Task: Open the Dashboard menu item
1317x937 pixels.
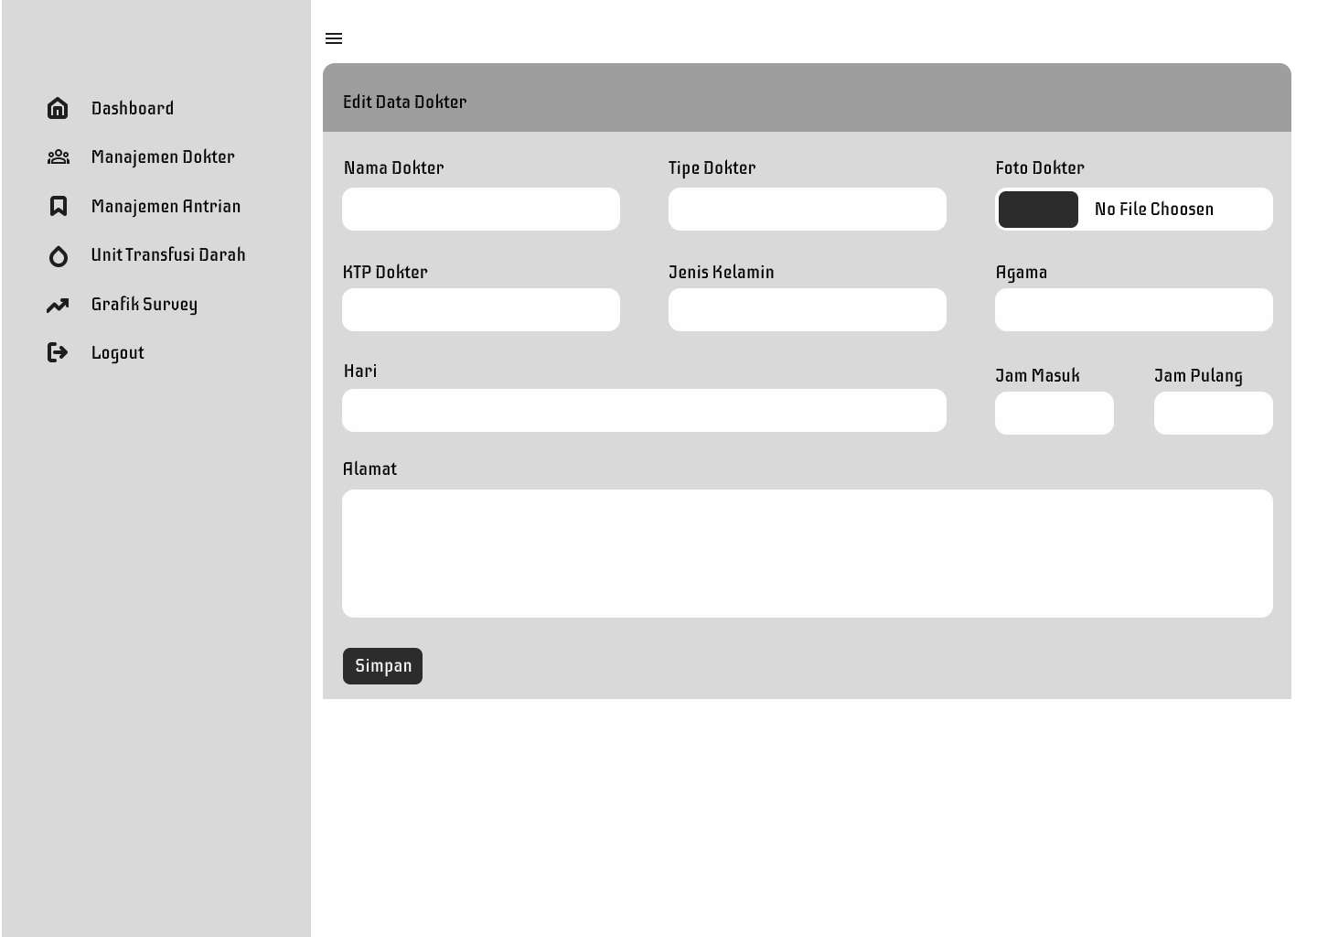Action: click(x=133, y=108)
